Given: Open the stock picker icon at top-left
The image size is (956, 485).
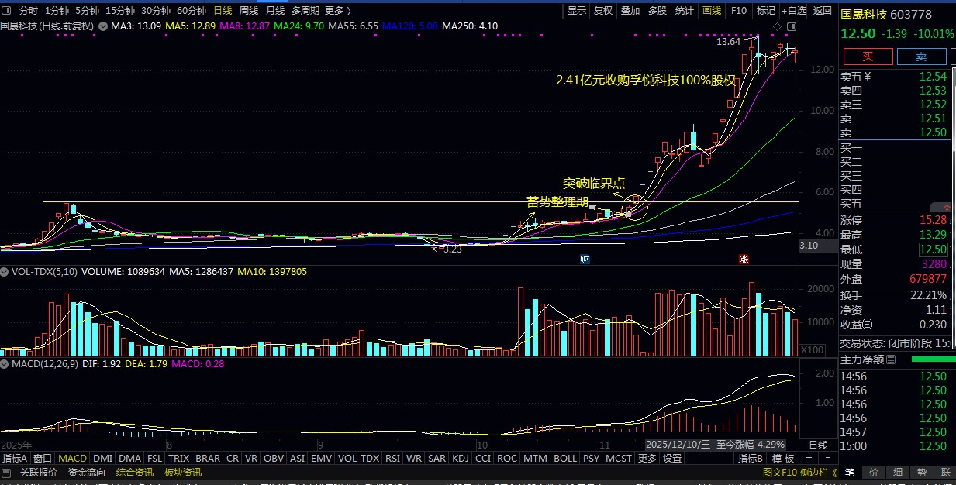Looking at the screenshot, I should coord(7,11).
